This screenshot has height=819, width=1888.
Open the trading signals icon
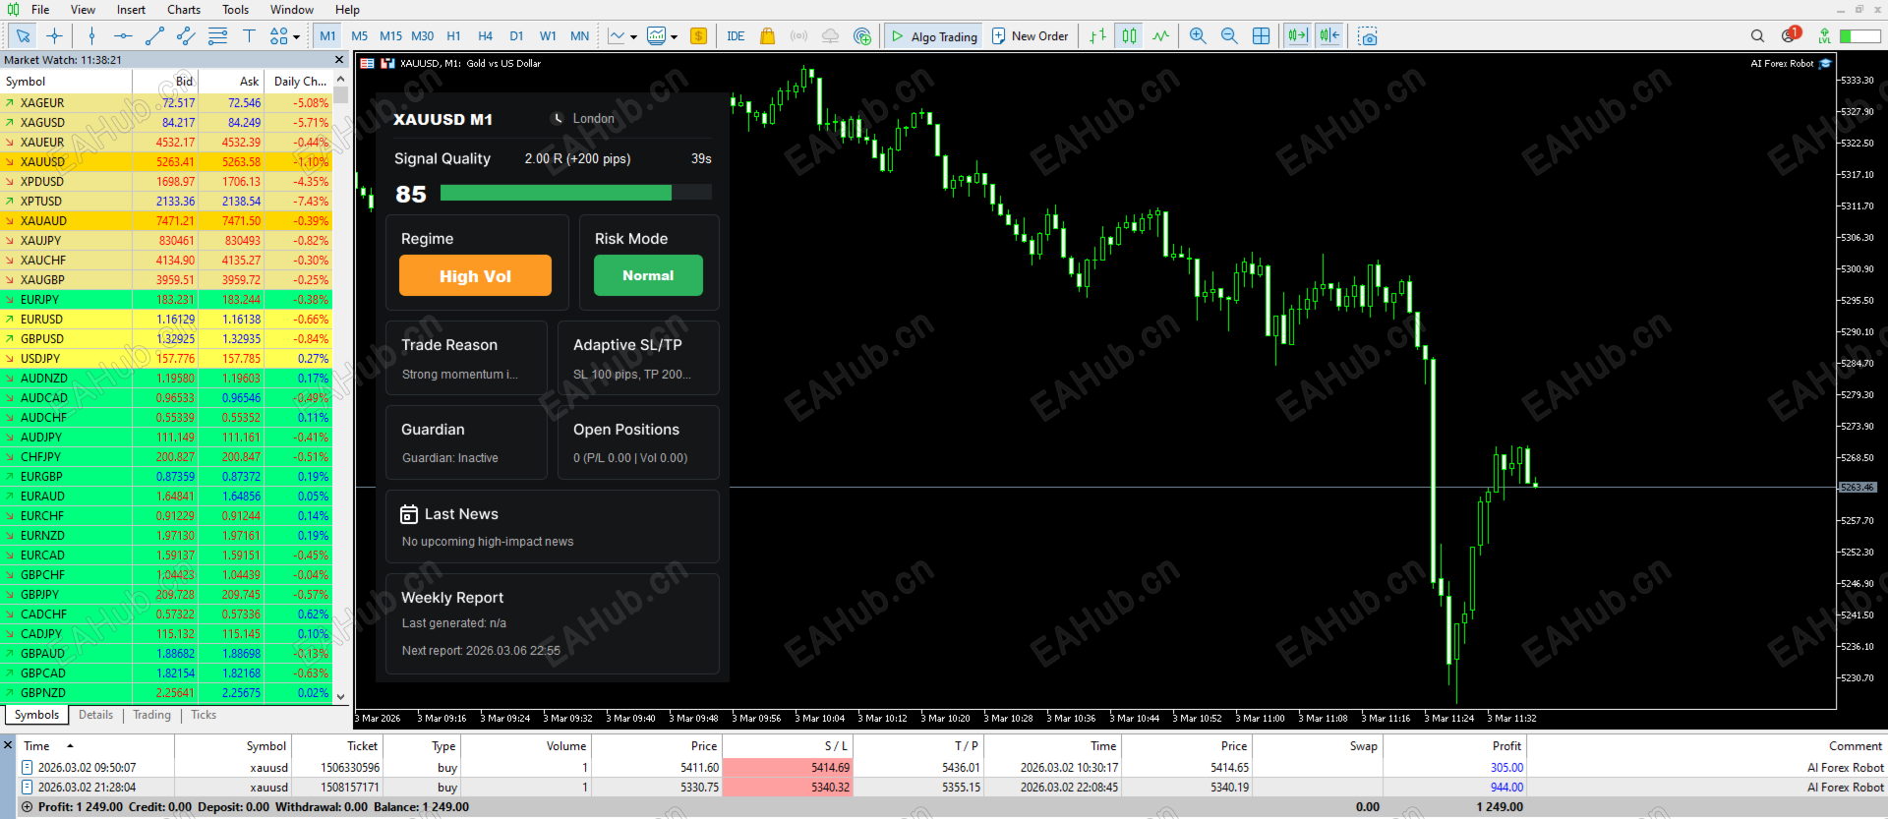pos(798,36)
